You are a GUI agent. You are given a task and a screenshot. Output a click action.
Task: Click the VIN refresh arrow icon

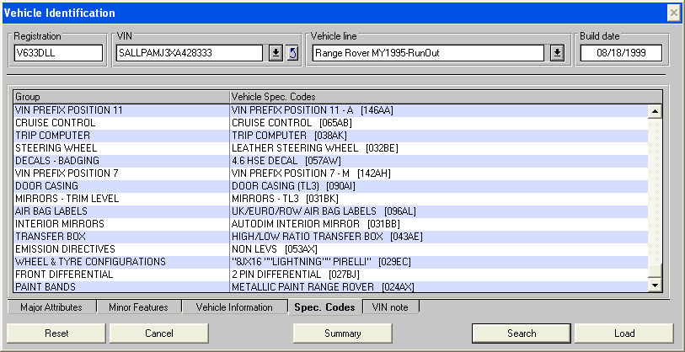pos(293,53)
